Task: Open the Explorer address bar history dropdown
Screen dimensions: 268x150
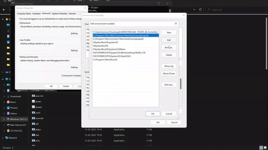Action: tap(194, 10)
